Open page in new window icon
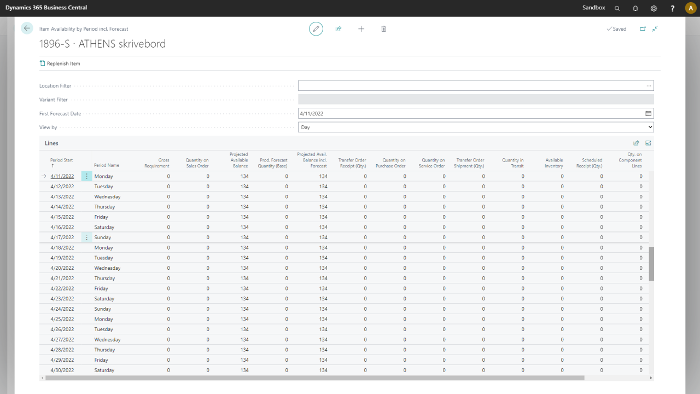This screenshot has width=700, height=394. (x=643, y=29)
